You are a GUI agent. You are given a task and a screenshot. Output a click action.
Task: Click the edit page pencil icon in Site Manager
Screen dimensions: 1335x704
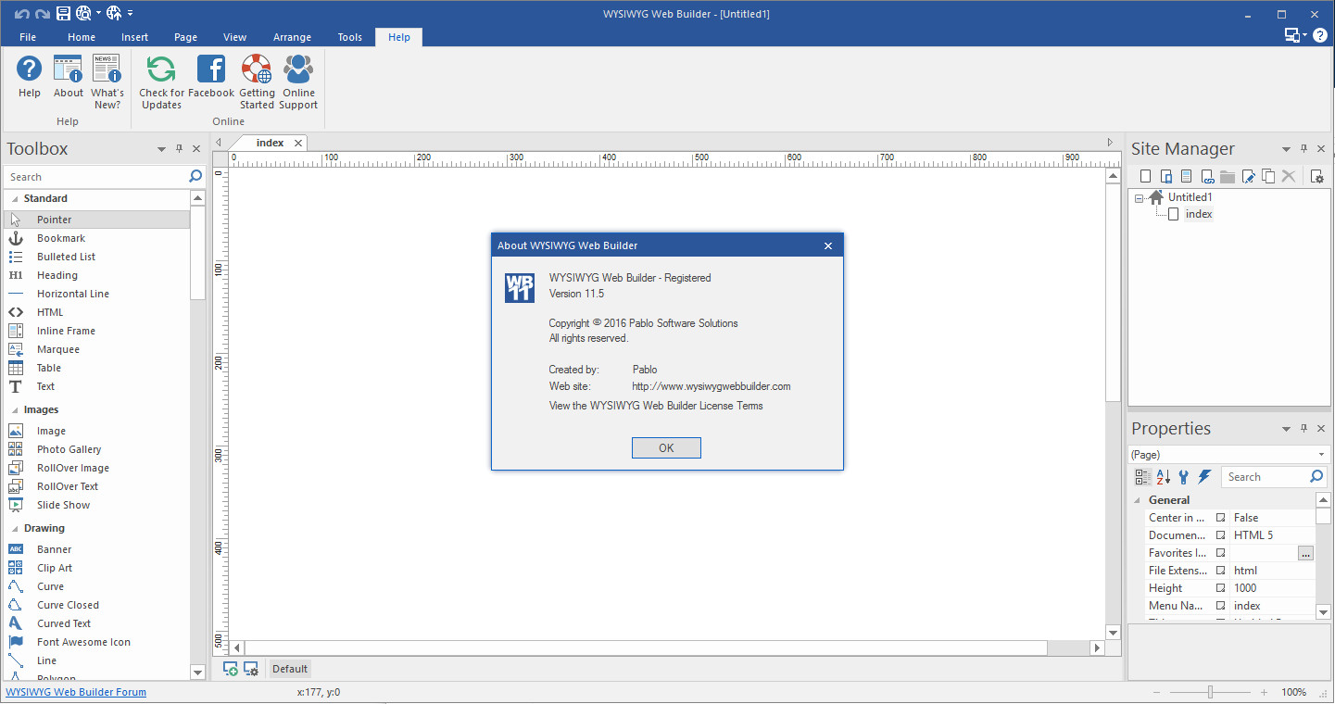click(1248, 176)
